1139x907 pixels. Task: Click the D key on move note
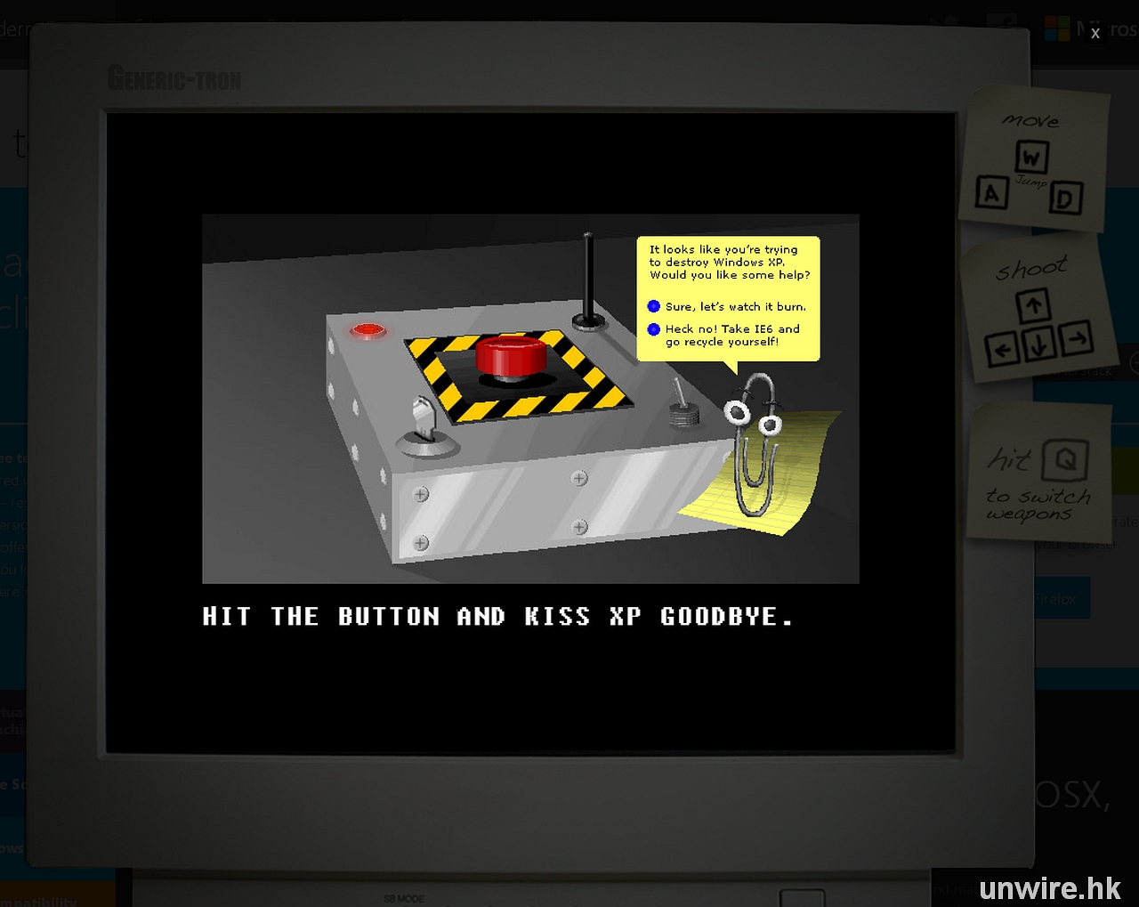pos(1065,198)
